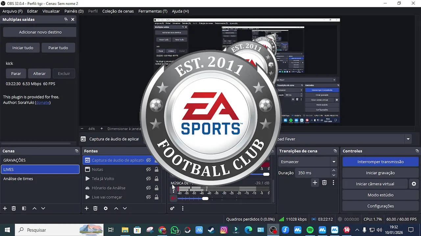The image size is (421, 236).
Task: Click Alterar button for kick
Action: coord(39,74)
